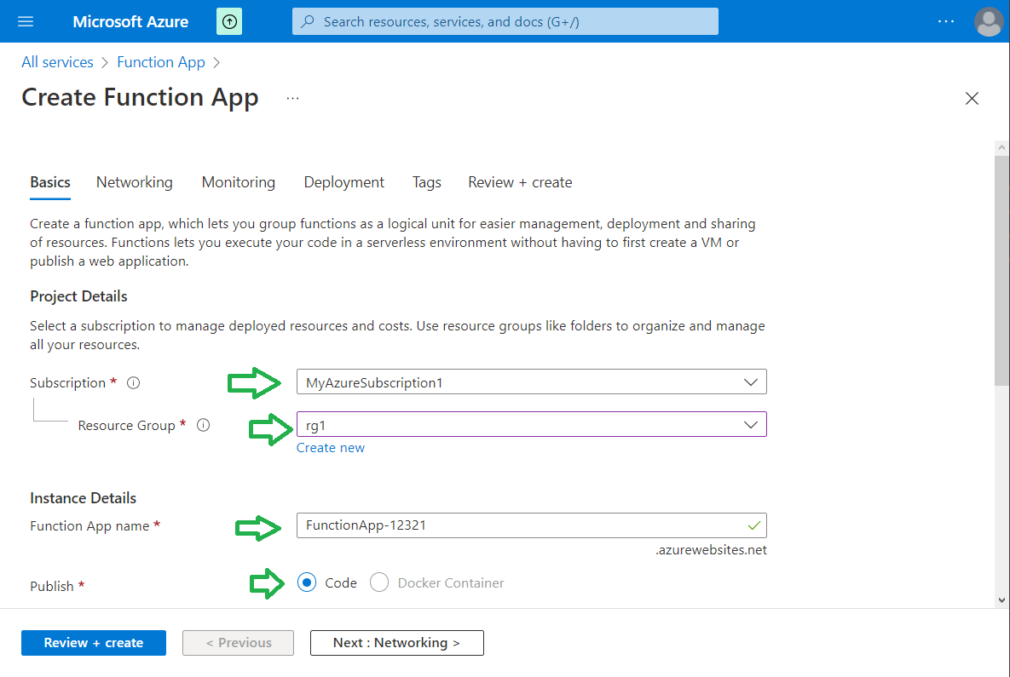Switch to the Deployment tab
The height and width of the screenshot is (677, 1010).
344,183
